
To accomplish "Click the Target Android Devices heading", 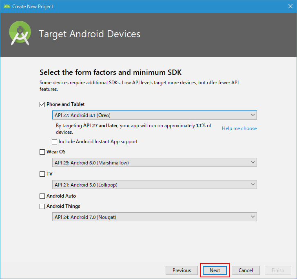I will (90, 34).
